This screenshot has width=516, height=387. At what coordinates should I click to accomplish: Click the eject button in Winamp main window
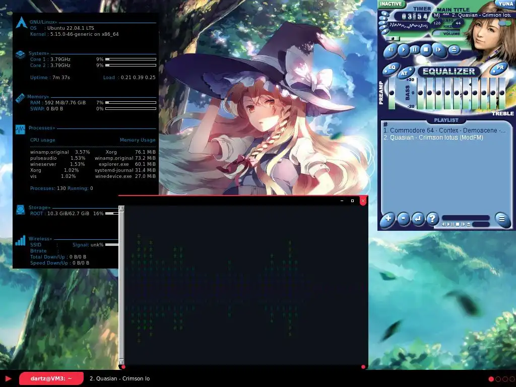[x=454, y=50]
